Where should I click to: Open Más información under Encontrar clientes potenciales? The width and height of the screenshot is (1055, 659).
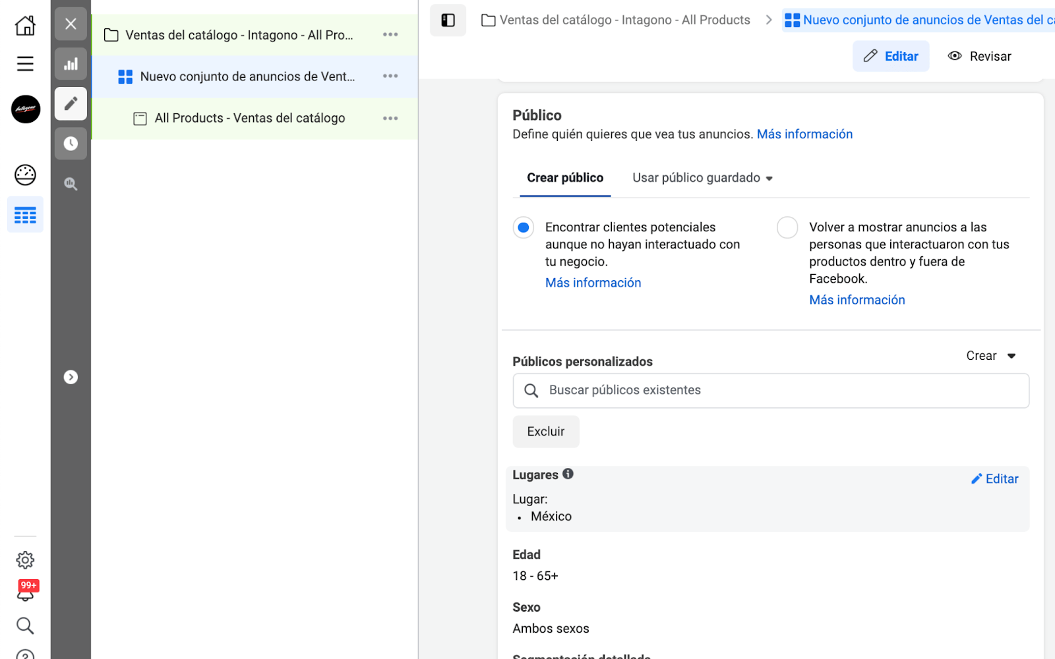pyautogui.click(x=593, y=283)
